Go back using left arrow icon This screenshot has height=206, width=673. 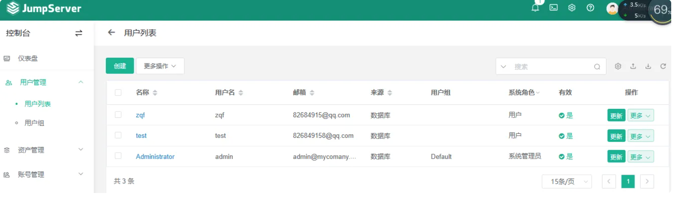click(111, 33)
